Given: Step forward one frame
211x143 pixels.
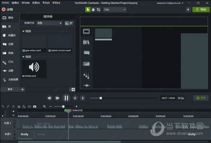Looking at the screenshot, I should [x=57, y=98].
